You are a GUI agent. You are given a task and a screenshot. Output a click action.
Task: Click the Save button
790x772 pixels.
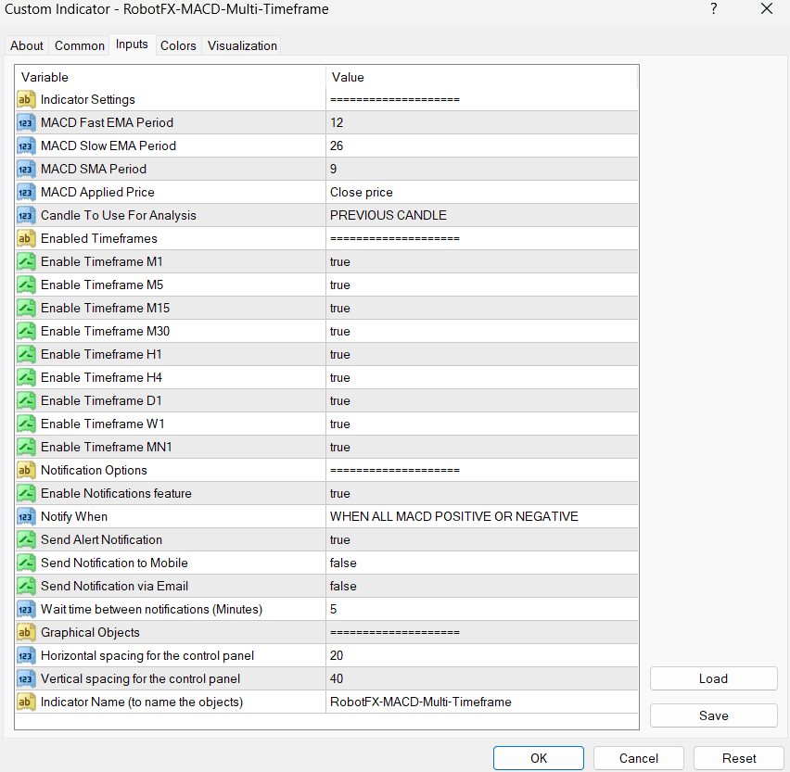[713, 715]
